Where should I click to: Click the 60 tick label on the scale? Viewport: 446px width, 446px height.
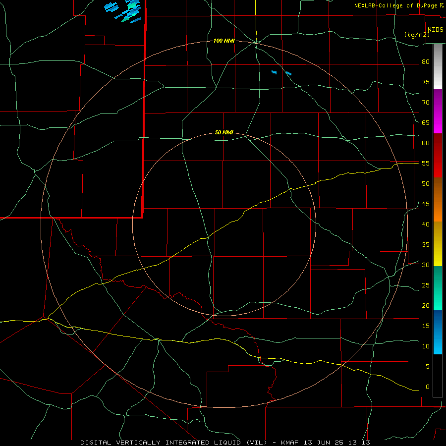426,143
